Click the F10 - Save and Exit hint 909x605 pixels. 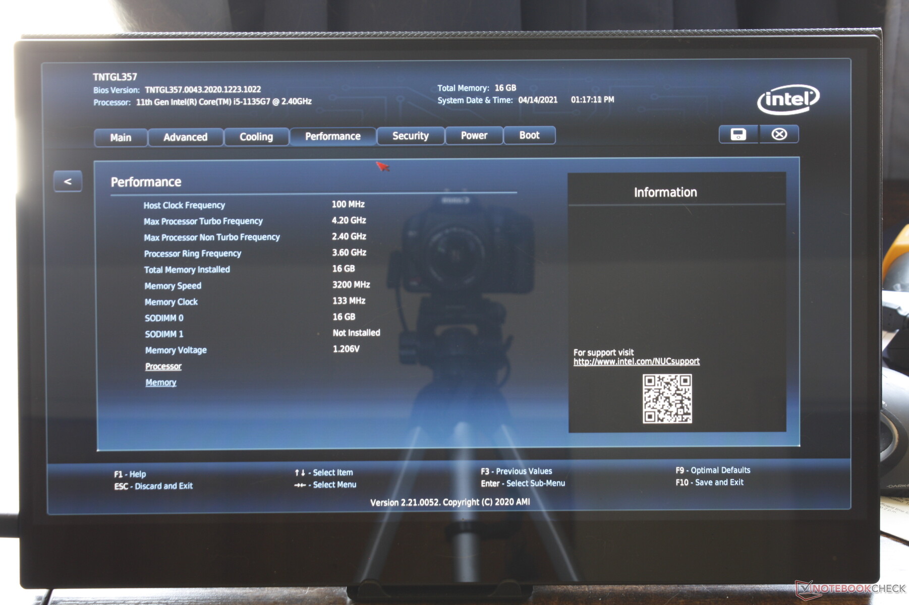click(x=710, y=482)
